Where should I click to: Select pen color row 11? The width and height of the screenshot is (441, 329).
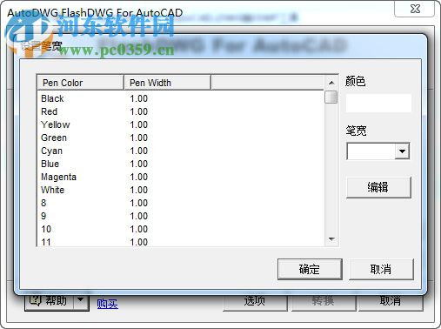(180, 241)
